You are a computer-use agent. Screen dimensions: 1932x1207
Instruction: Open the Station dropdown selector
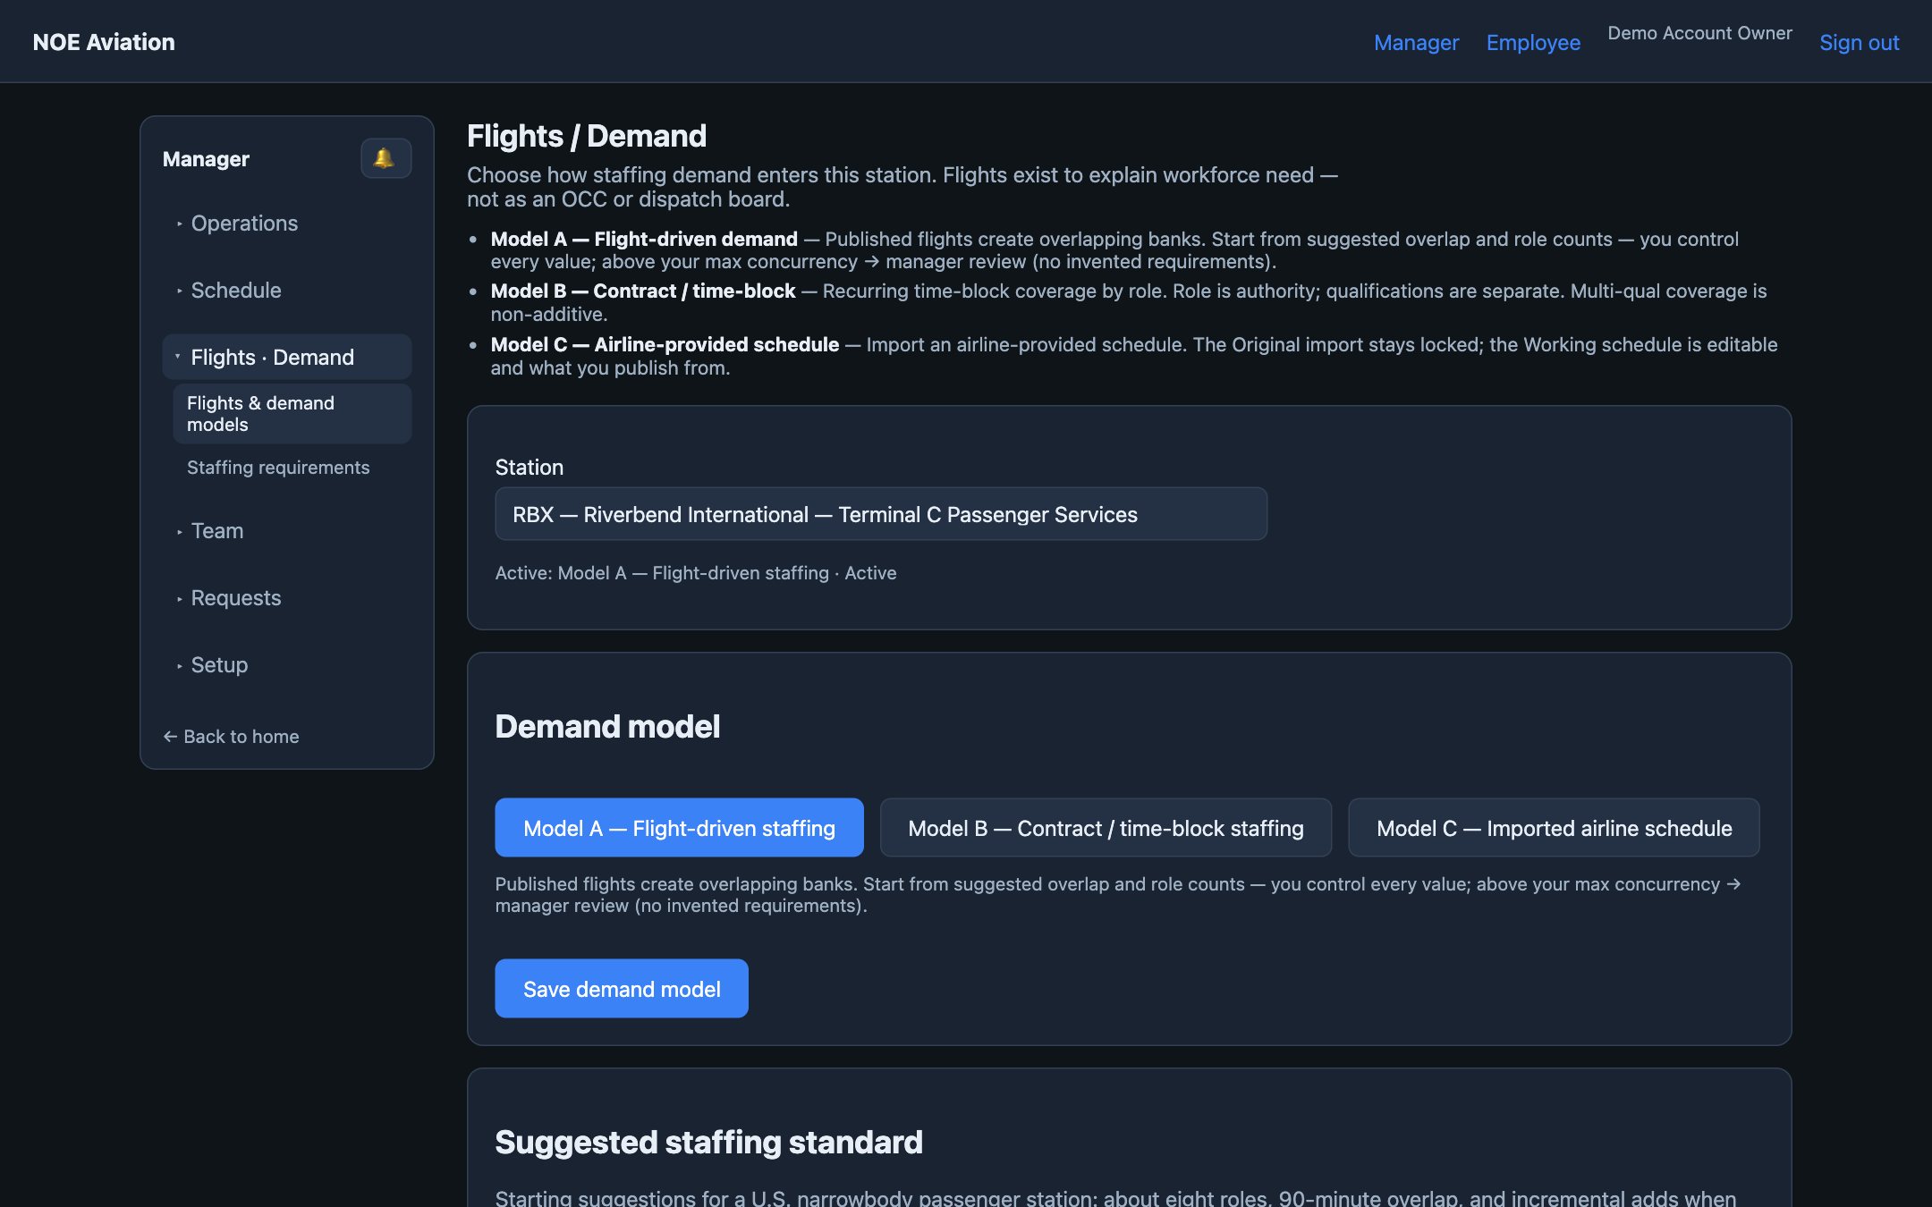[881, 514]
